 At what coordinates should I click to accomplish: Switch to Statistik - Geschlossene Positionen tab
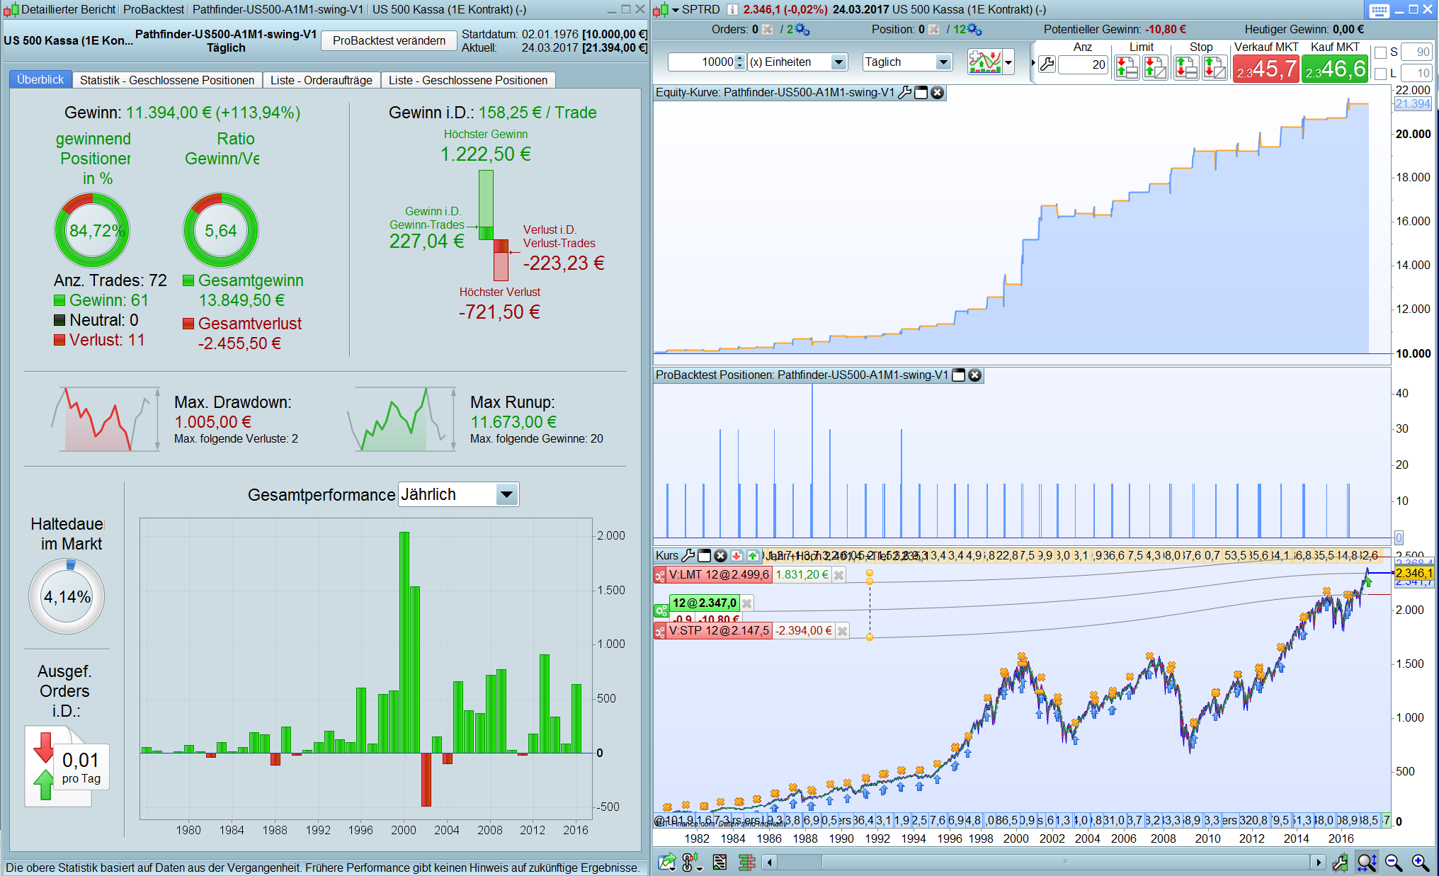[x=166, y=80]
